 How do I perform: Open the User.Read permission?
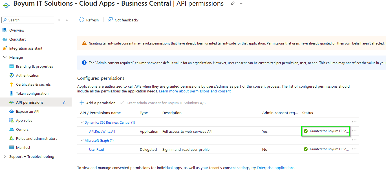(x=96, y=150)
